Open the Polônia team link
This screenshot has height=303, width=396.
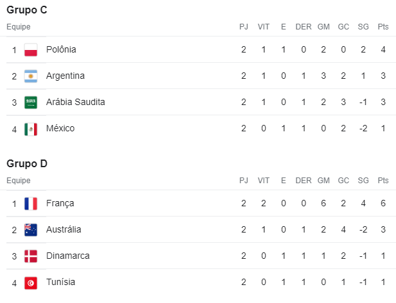tap(61, 49)
